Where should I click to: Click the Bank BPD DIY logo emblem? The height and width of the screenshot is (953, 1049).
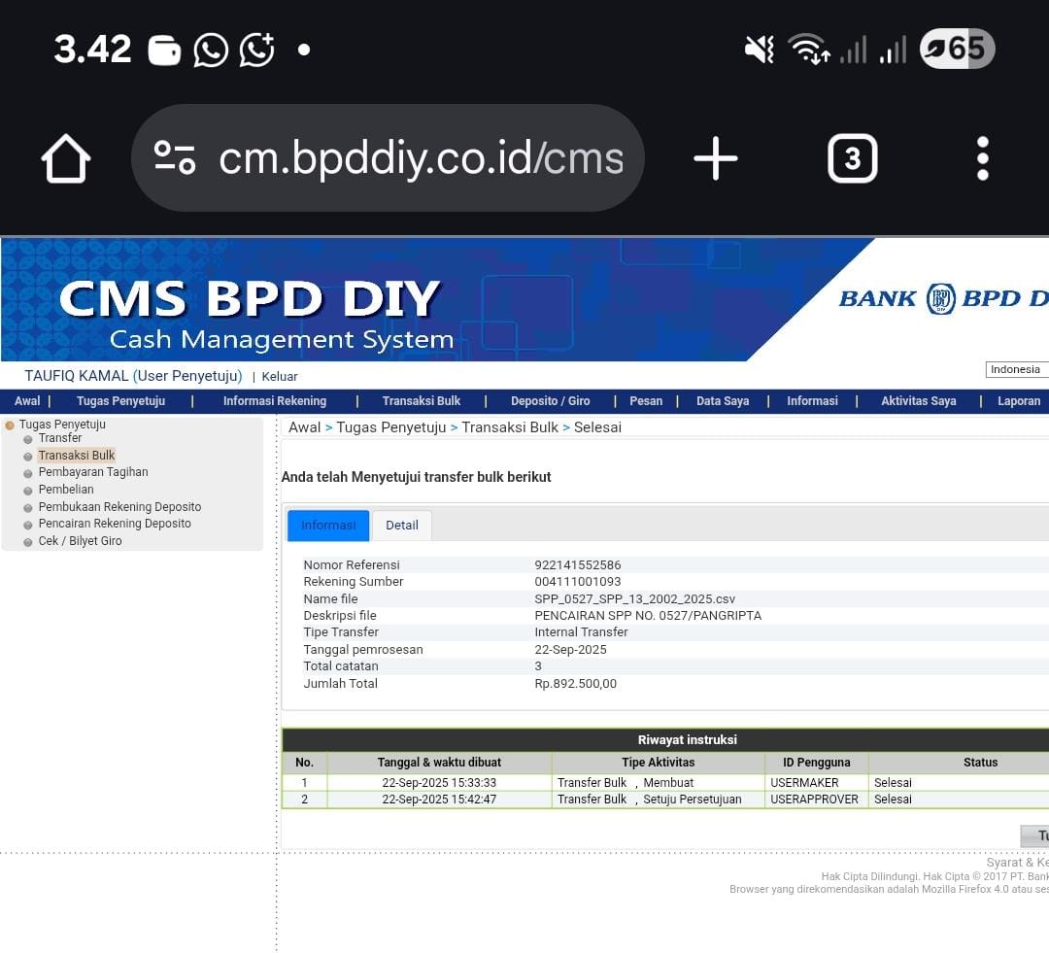[940, 298]
